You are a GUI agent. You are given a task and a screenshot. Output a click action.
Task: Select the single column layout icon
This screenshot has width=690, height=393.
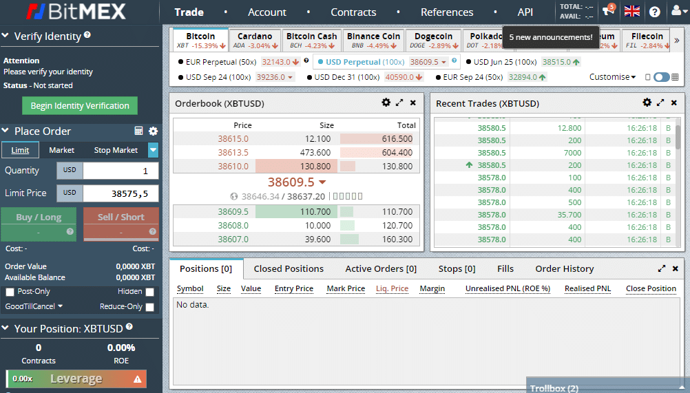(648, 77)
